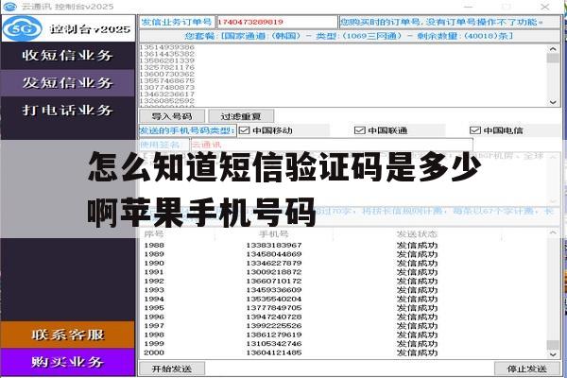Click the number list scroll-down arrow
The width and height of the screenshot is (567, 378).
click(x=553, y=102)
